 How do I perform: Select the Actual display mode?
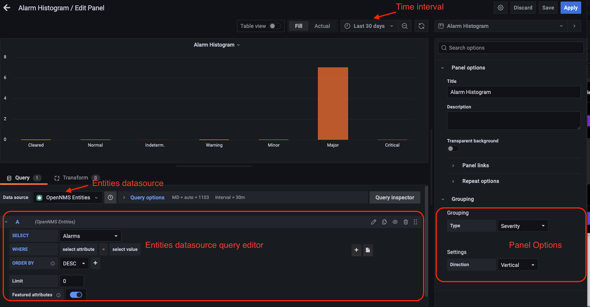click(x=322, y=26)
